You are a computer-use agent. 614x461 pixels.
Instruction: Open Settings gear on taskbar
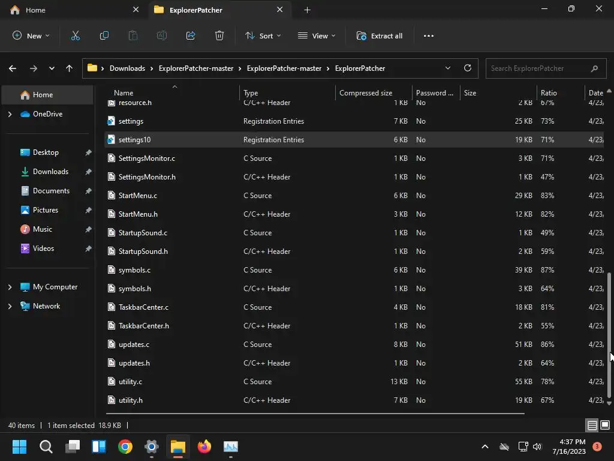152,447
